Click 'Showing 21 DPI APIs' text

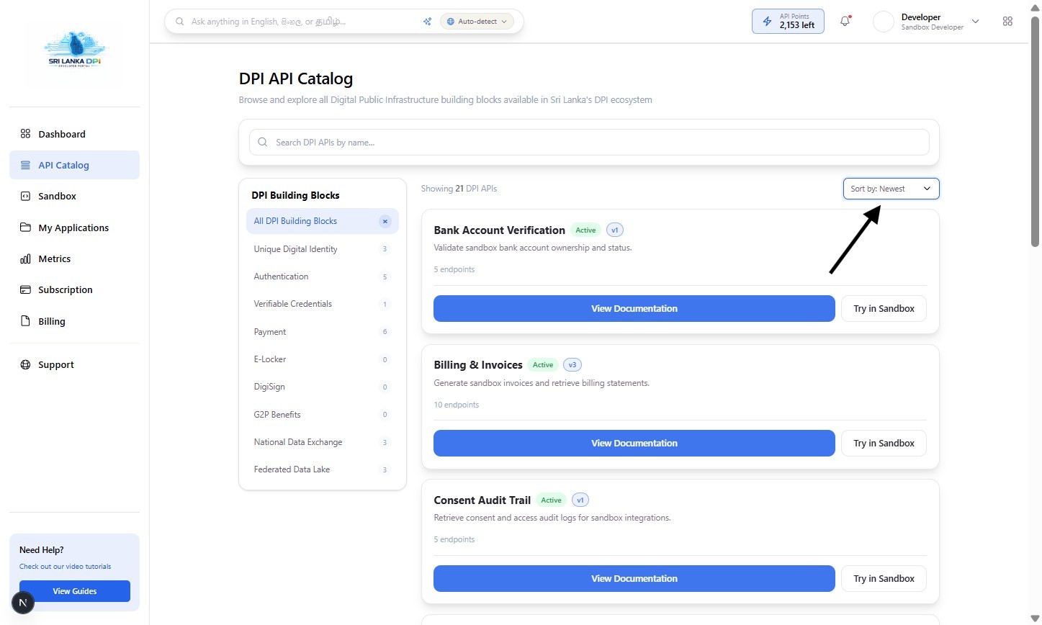pos(459,189)
